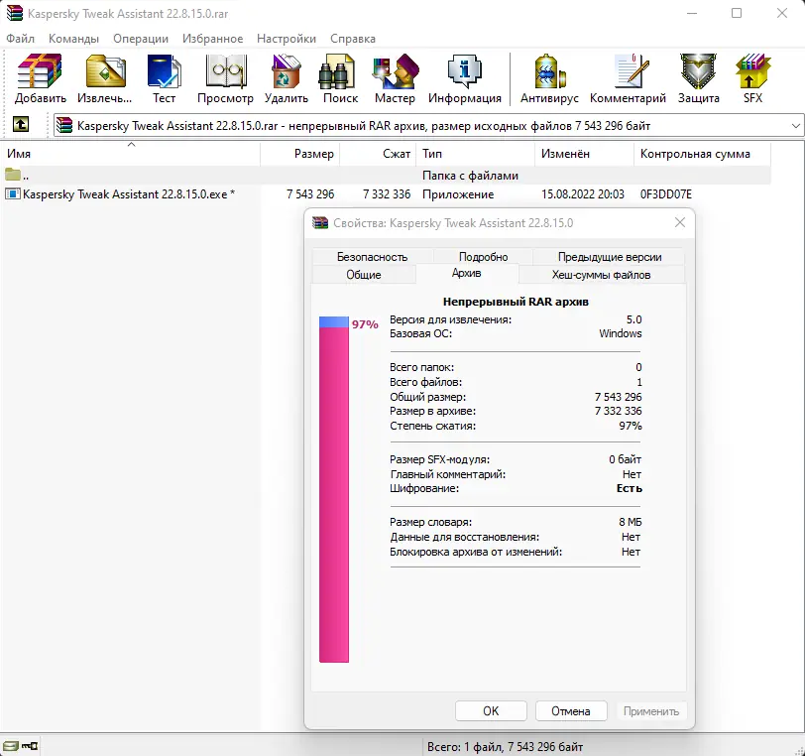The image size is (805, 756).
Task: Open the Файл menu
Action: (x=21, y=39)
